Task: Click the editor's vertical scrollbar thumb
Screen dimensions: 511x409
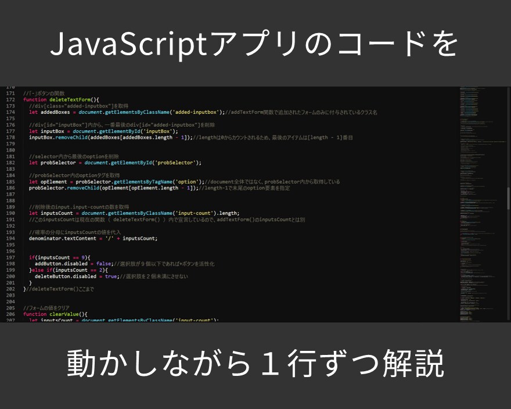Action: pos(509,198)
